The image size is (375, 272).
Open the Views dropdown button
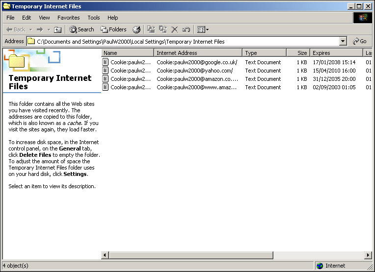(203, 29)
